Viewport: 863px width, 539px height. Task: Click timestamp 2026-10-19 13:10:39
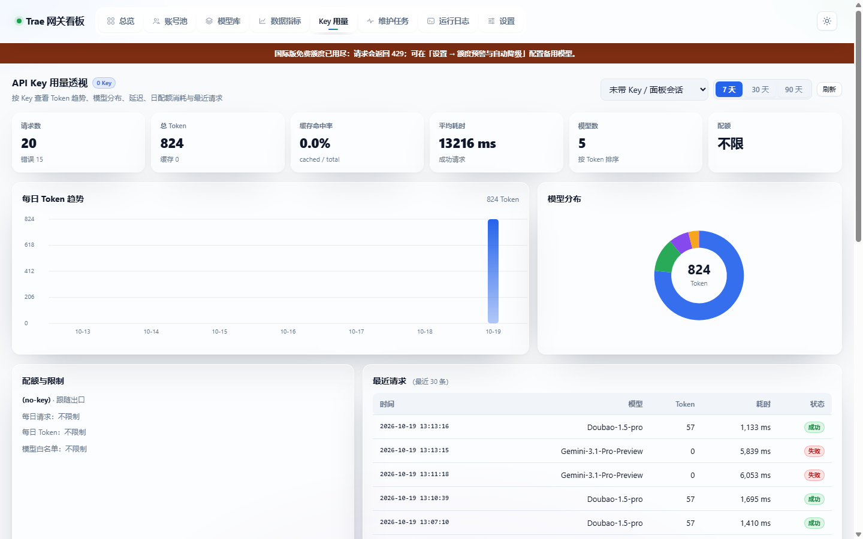414,498
